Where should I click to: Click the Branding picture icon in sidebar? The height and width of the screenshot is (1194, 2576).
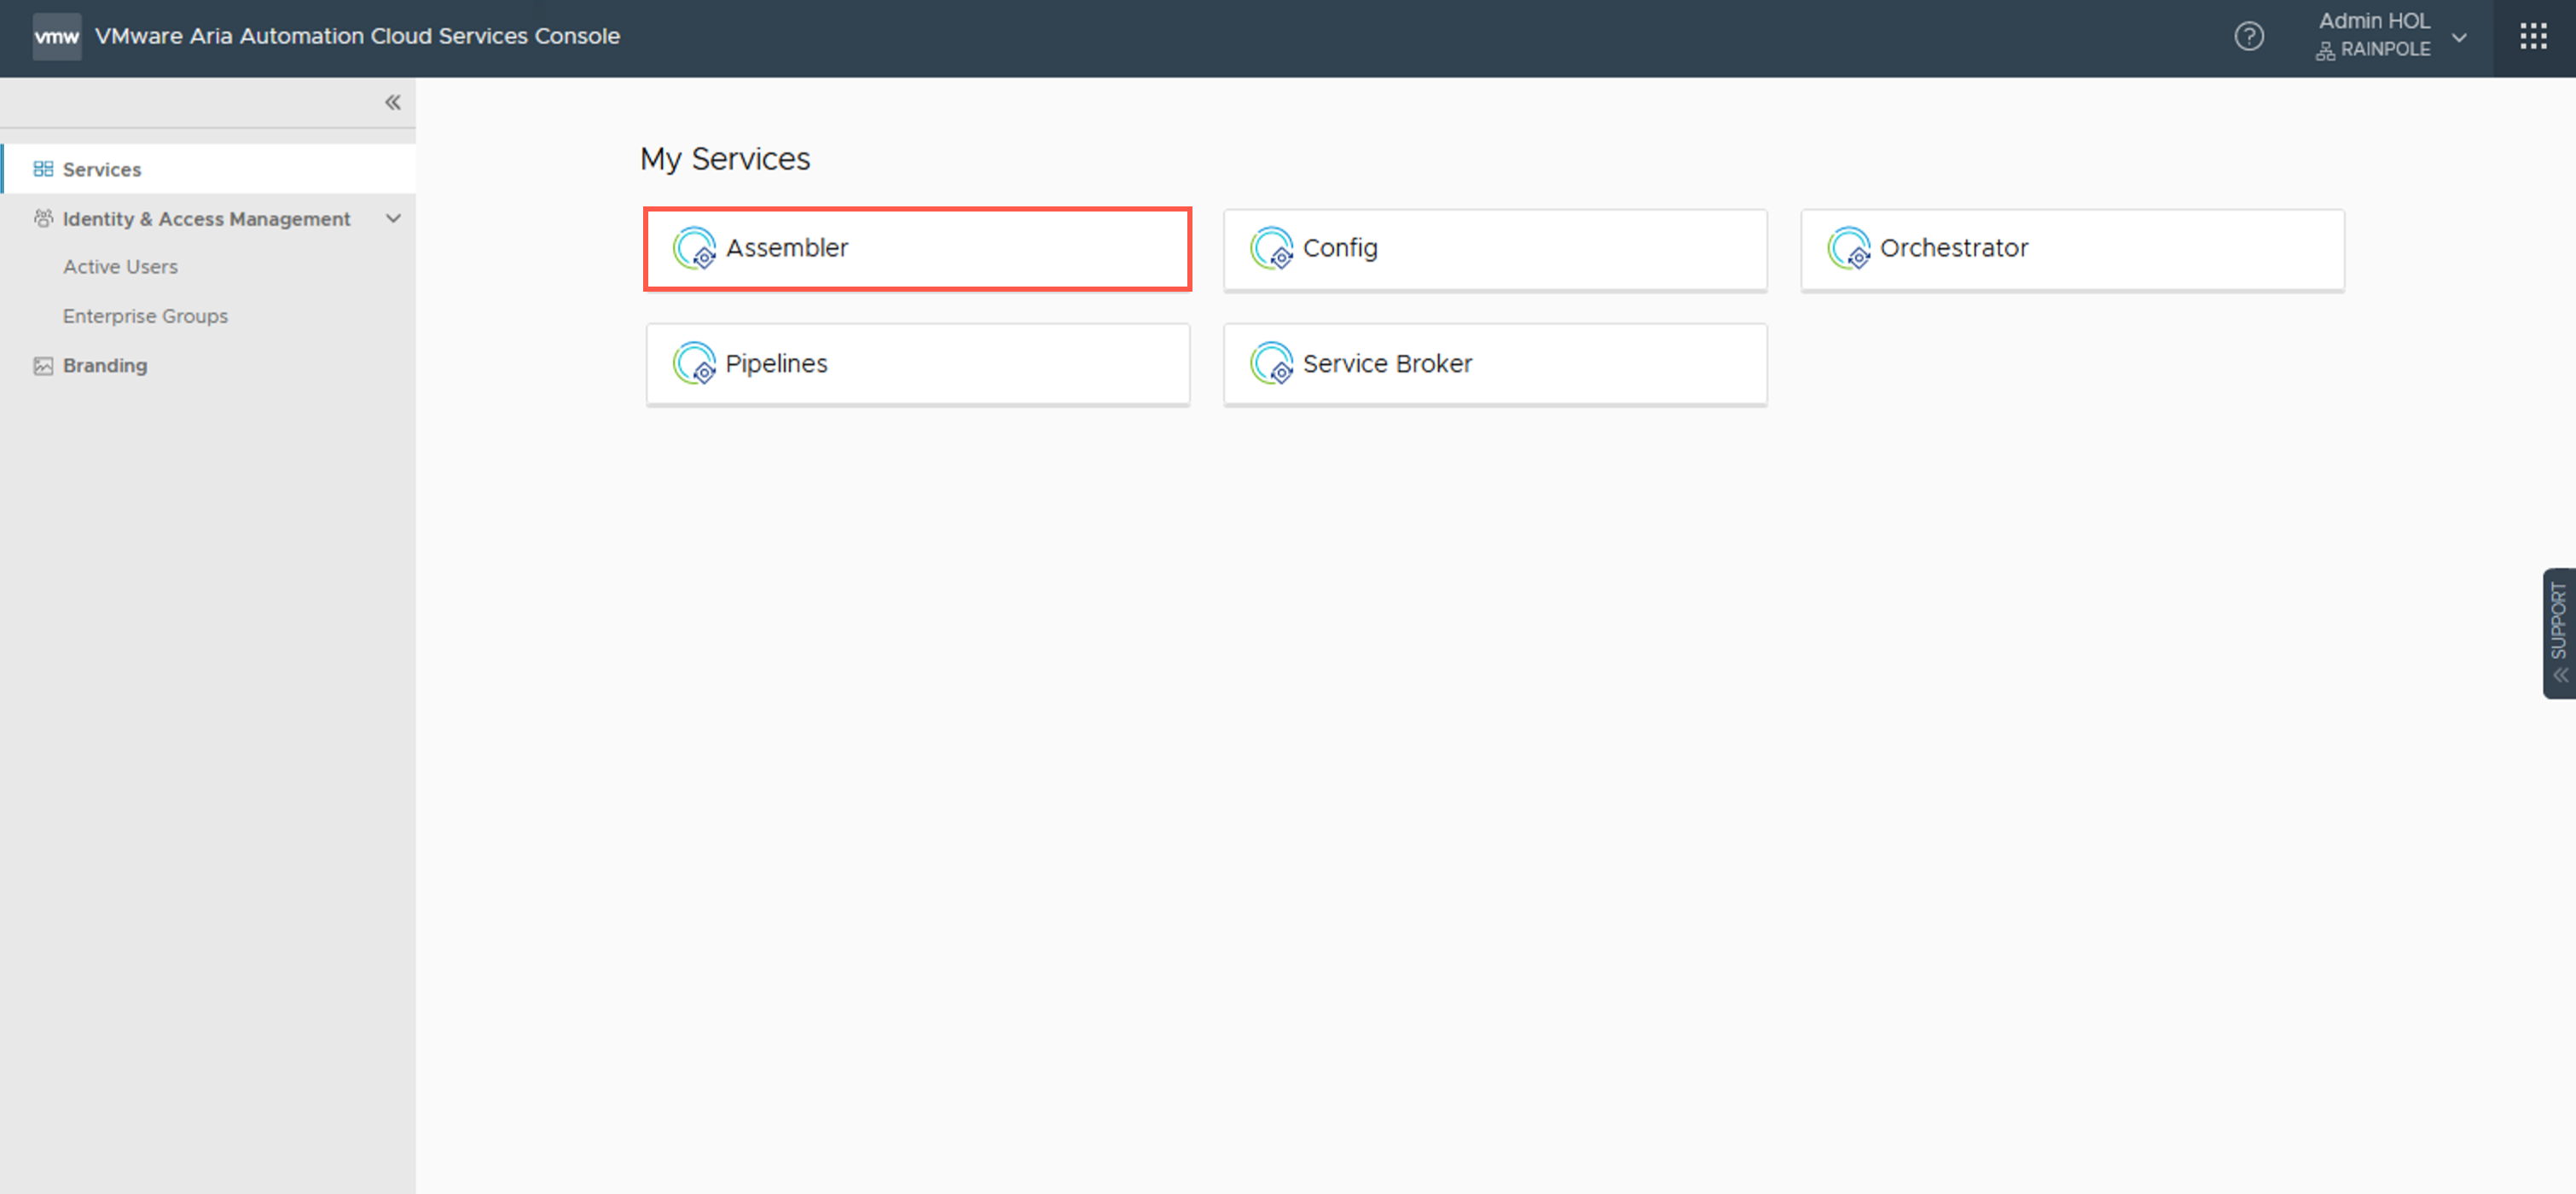pyautogui.click(x=43, y=366)
